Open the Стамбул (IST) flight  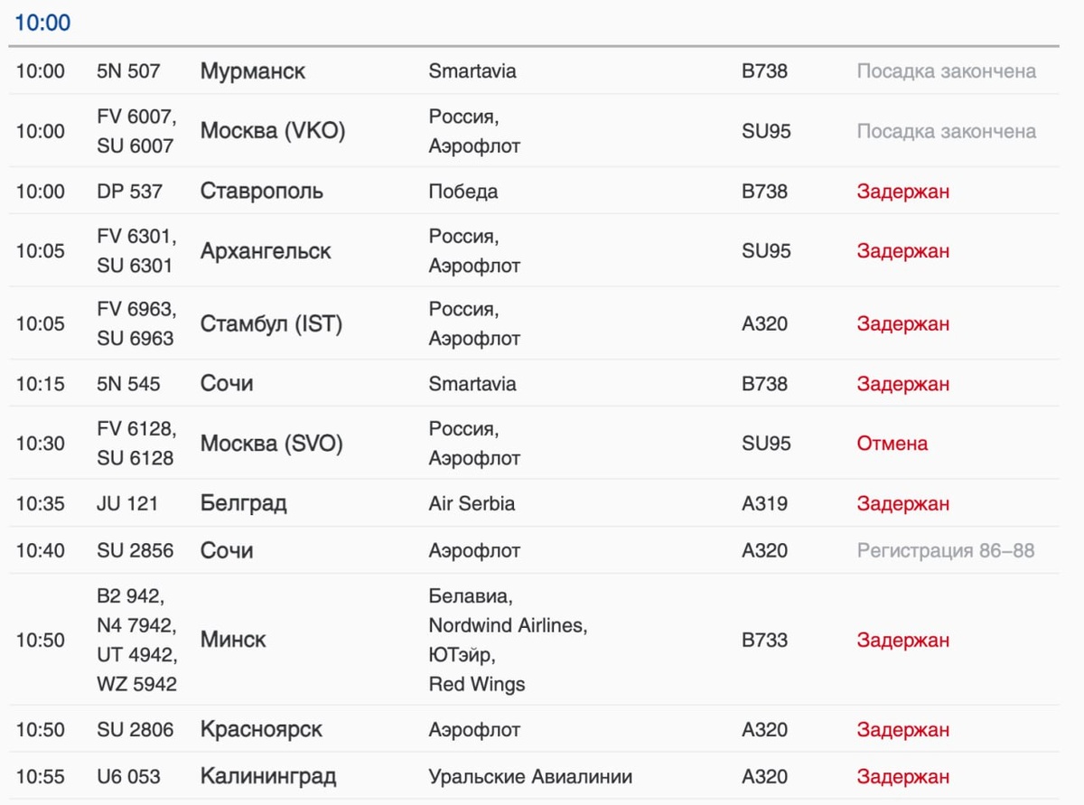[x=271, y=323]
